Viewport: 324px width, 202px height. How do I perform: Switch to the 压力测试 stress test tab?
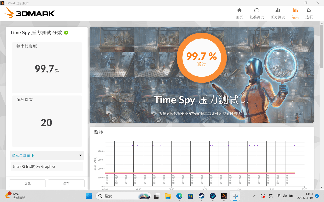click(278, 14)
